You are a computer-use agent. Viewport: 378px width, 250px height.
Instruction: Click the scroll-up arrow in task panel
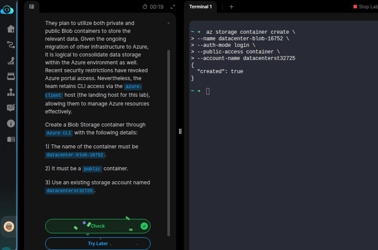click(x=169, y=23)
